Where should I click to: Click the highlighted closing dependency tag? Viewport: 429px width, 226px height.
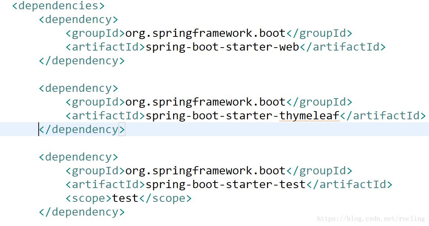tap(82, 129)
